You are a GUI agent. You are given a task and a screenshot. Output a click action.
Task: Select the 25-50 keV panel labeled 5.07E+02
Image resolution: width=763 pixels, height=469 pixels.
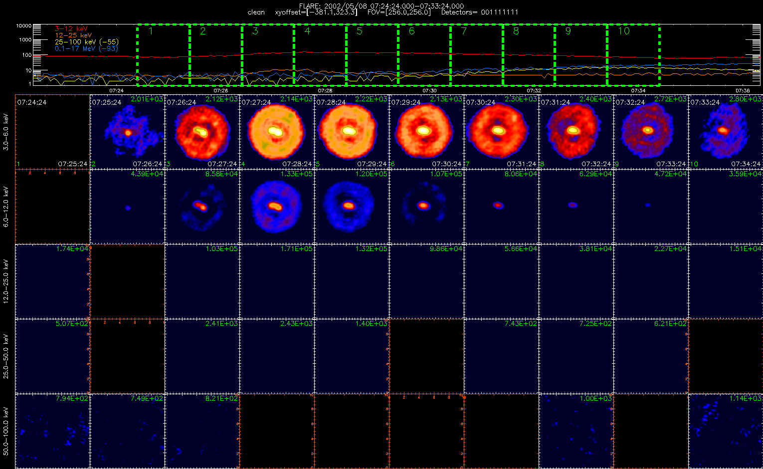point(52,356)
